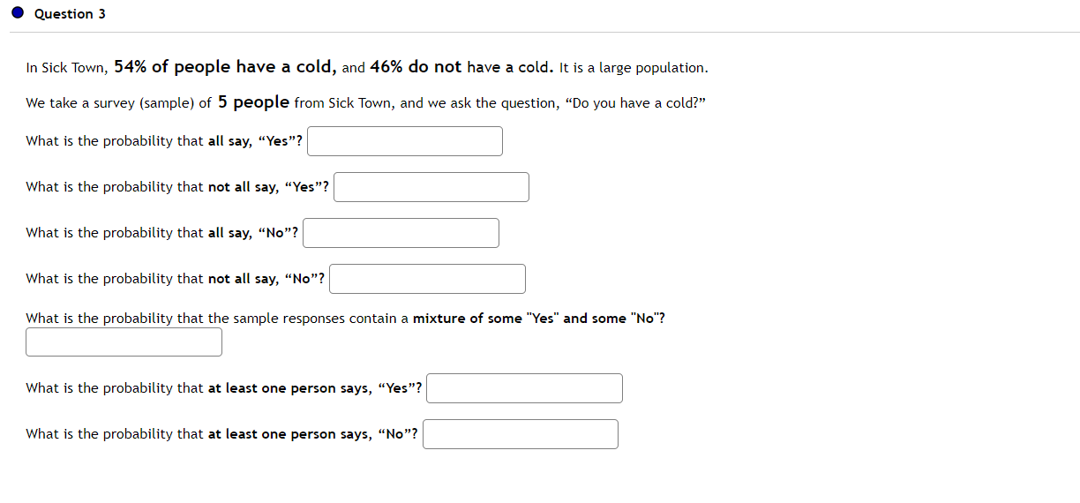This screenshot has width=1080, height=503.
Task: Focus the answer box for not all say No
Action: point(428,279)
